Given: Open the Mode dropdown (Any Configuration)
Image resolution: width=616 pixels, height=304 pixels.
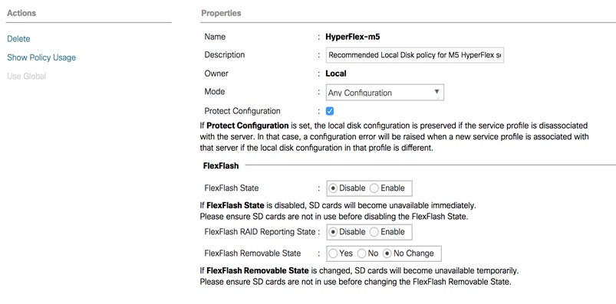Looking at the screenshot, I should [x=385, y=93].
